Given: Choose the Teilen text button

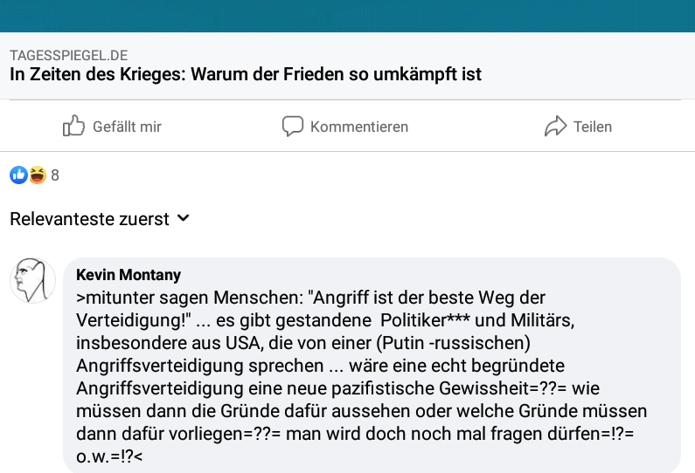Looking at the screenshot, I should point(593,127).
